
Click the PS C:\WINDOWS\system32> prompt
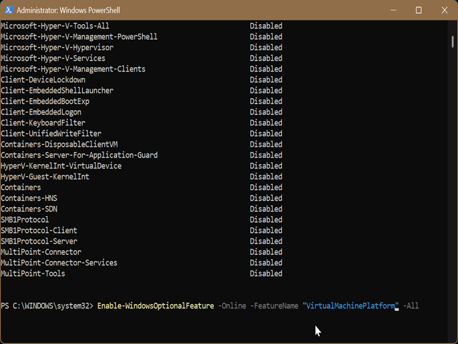pos(47,306)
